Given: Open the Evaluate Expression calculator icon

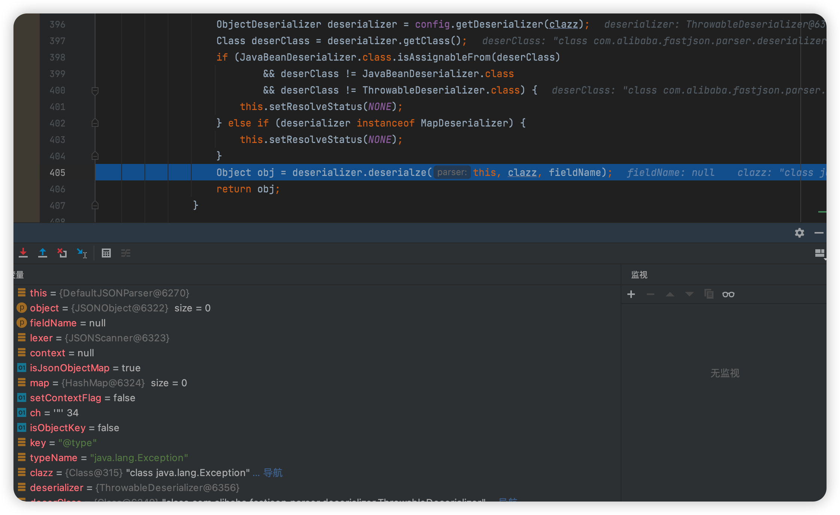Looking at the screenshot, I should pos(106,253).
